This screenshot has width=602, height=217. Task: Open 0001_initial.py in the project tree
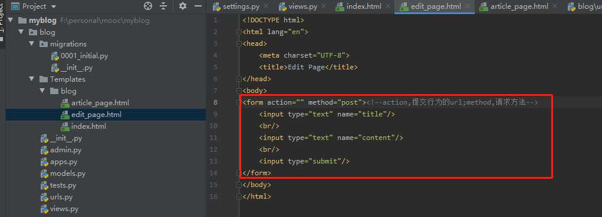pos(84,56)
